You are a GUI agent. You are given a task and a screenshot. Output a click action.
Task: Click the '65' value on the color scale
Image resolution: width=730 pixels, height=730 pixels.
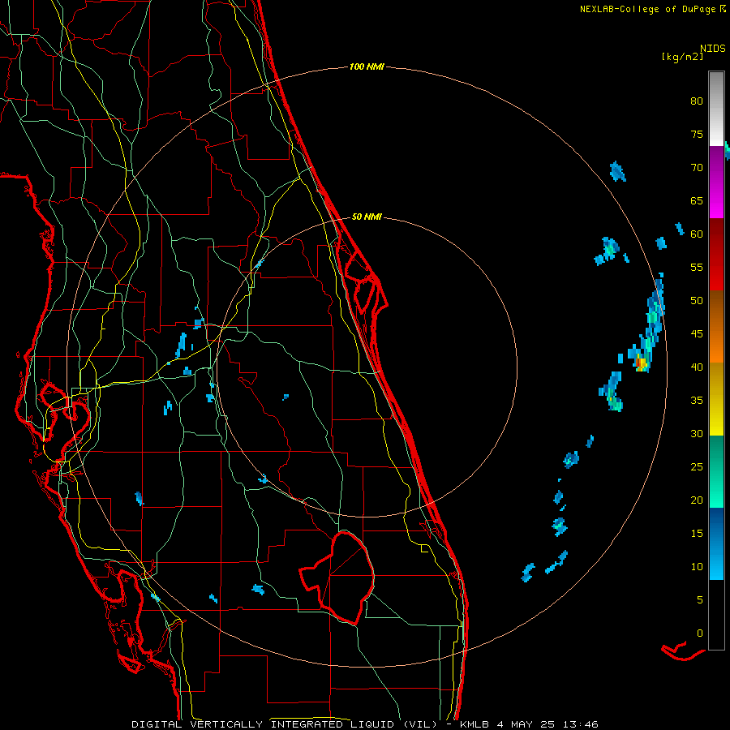click(x=697, y=201)
